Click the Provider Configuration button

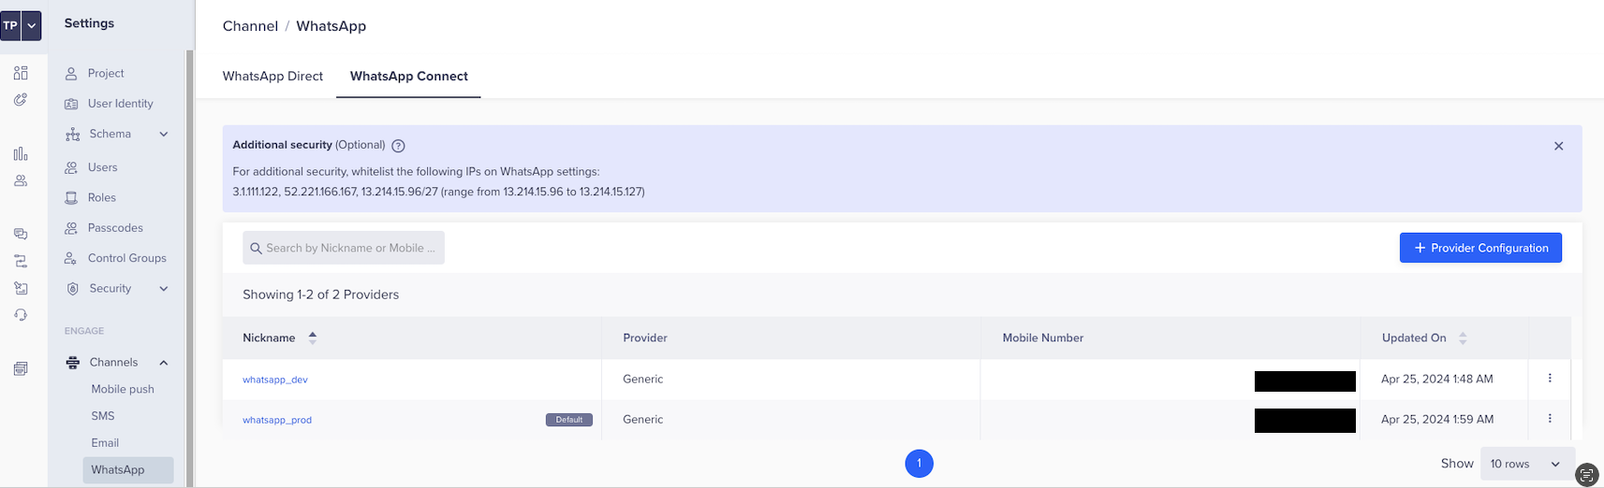[1479, 248]
